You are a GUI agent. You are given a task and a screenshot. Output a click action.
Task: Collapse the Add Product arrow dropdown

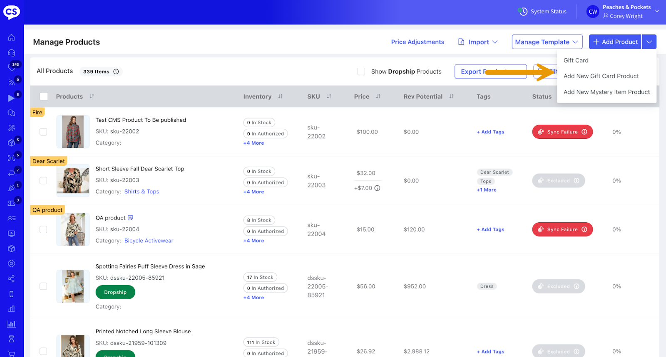pos(649,42)
